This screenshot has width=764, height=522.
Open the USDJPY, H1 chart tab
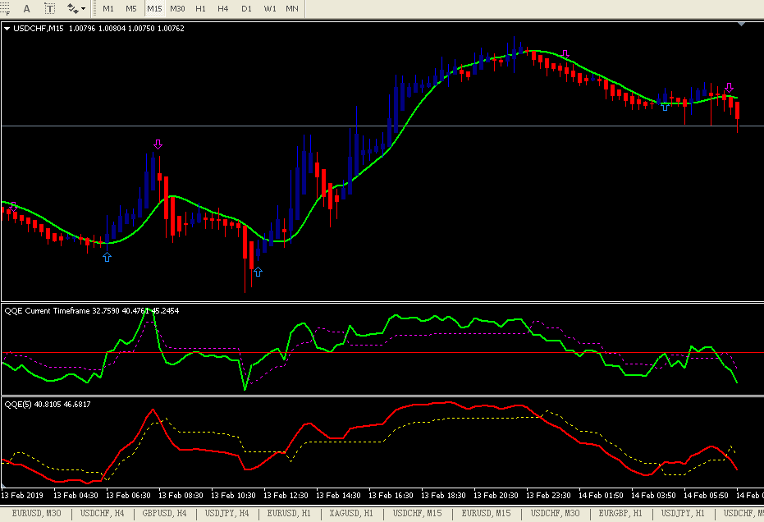pyautogui.click(x=683, y=513)
